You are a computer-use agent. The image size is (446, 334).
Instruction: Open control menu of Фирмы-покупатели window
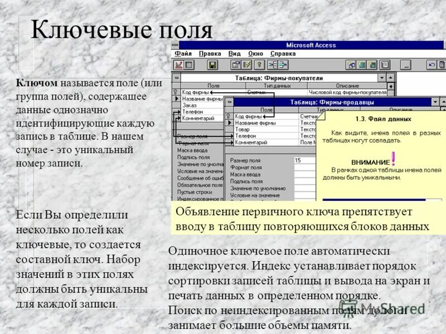[177, 77]
